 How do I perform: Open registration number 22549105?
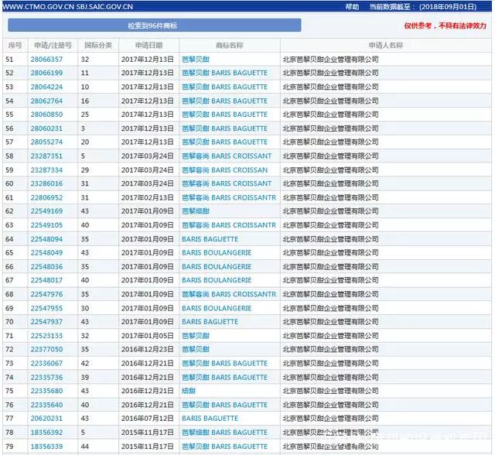click(x=46, y=225)
